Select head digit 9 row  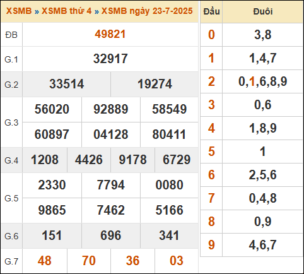[x=252, y=245]
